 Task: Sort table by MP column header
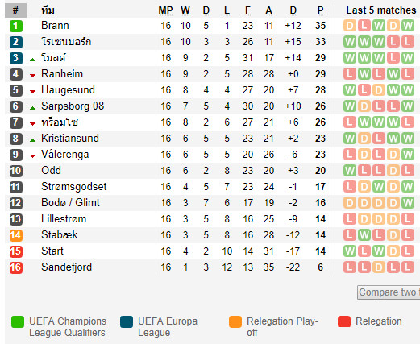click(x=165, y=10)
